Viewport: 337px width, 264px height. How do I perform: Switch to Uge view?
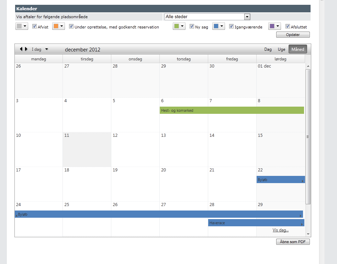click(281, 49)
